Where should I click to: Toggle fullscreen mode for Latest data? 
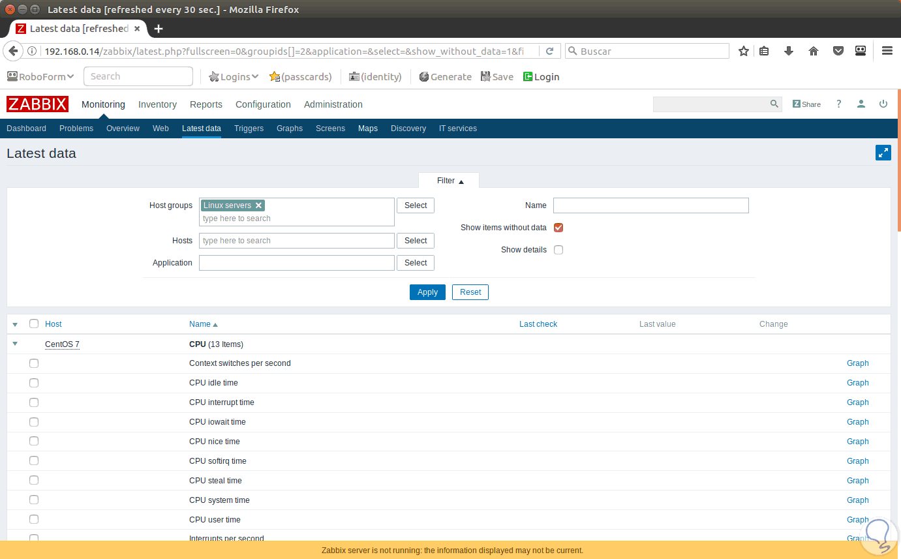pos(883,153)
